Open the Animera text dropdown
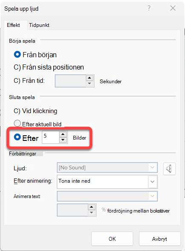Image resolution: width=185 pixels, height=251 pixels. click(107, 196)
